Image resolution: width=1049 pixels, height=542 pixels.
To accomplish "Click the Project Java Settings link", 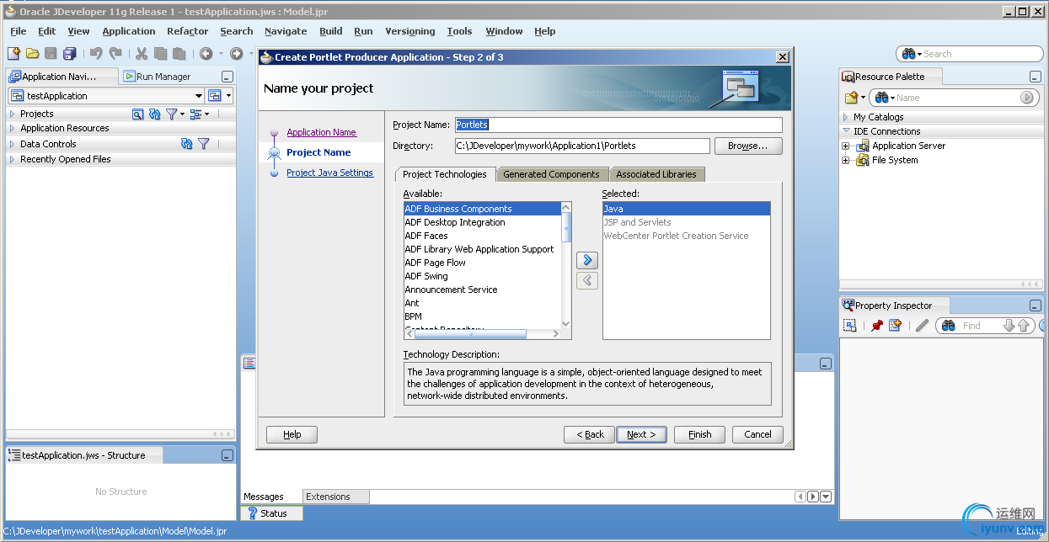I will [329, 173].
